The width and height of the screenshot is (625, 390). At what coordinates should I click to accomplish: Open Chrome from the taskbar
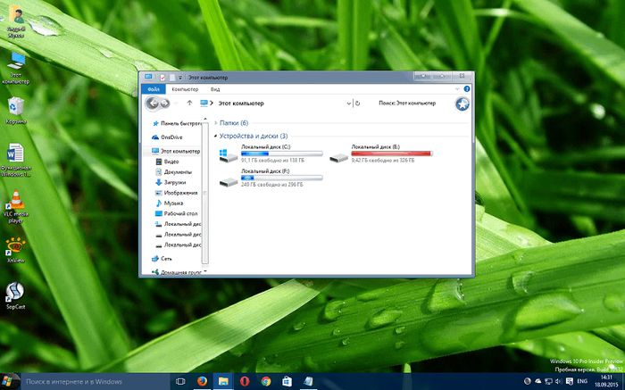(266, 381)
